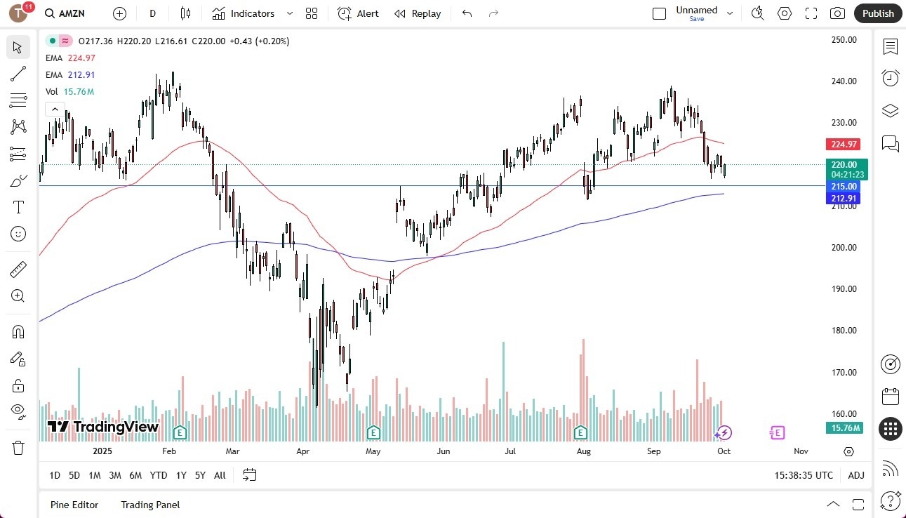906x518 pixels.
Task: Select the Text annotation tool
Action: [x=18, y=206]
